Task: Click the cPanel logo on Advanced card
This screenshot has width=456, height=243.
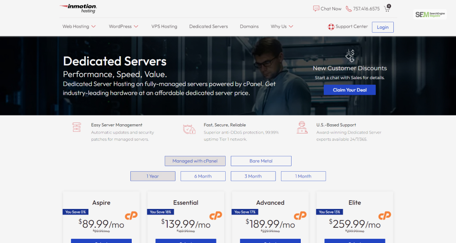Action: 300,216
